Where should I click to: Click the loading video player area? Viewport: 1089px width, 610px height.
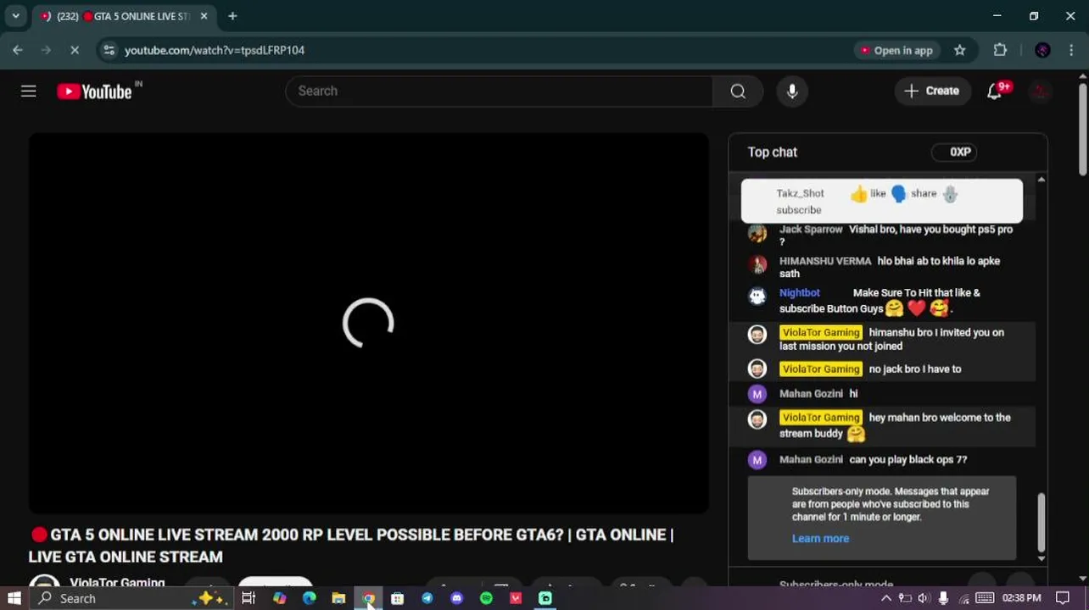(x=368, y=323)
